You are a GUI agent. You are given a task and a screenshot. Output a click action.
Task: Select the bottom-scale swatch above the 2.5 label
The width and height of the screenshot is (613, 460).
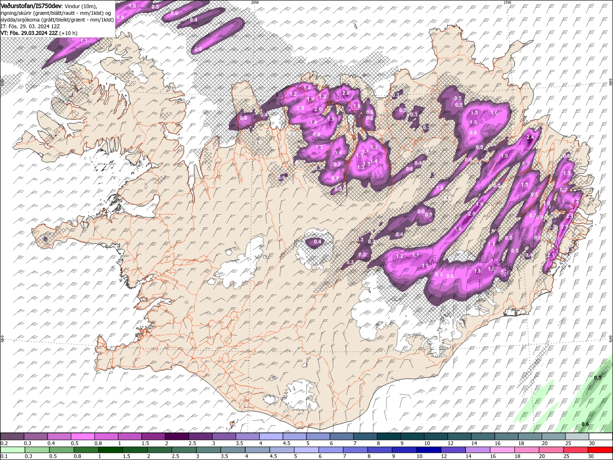point(183,450)
